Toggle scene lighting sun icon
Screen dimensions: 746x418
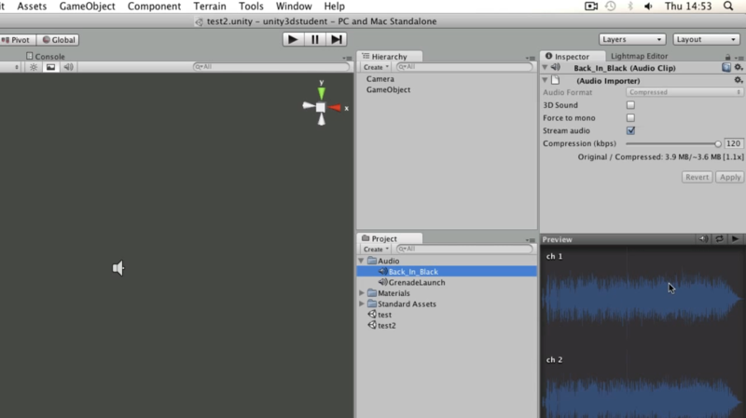pos(34,67)
